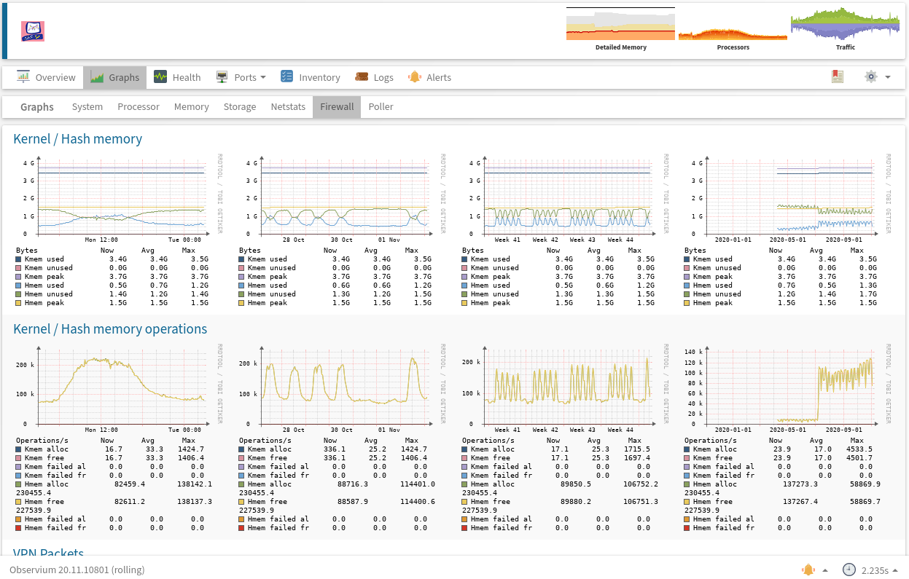Viewport: 909px width, 579px height.
Task: Click the page load time clock icon
Action: tap(848, 570)
